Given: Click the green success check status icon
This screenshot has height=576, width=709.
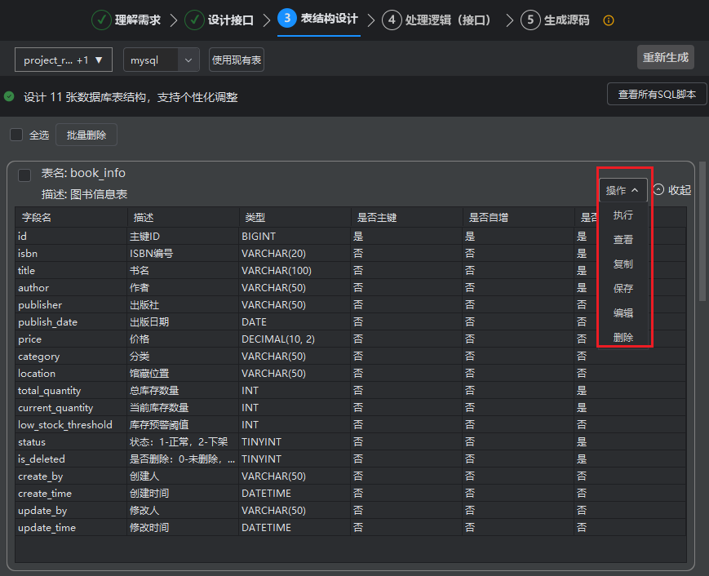Looking at the screenshot, I should click(x=9, y=96).
